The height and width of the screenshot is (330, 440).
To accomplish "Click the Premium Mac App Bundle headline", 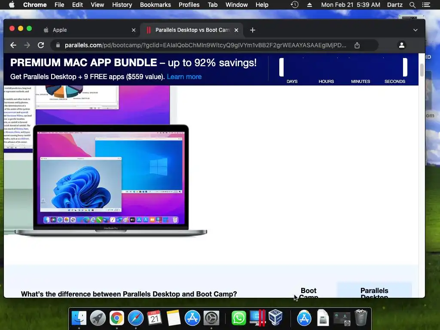I will pos(133,63).
